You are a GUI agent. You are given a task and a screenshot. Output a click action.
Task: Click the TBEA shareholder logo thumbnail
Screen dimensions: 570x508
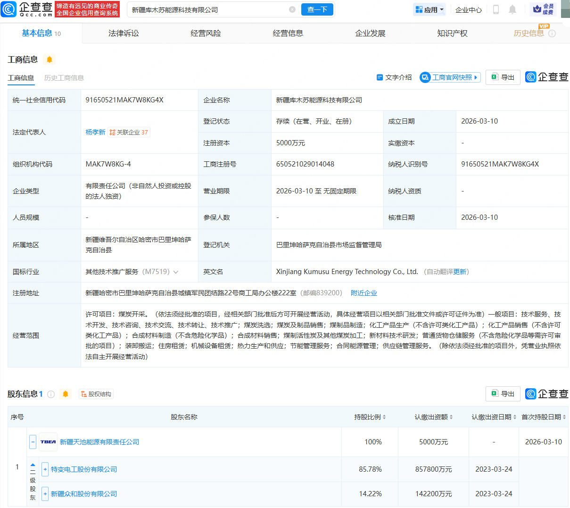(48, 442)
